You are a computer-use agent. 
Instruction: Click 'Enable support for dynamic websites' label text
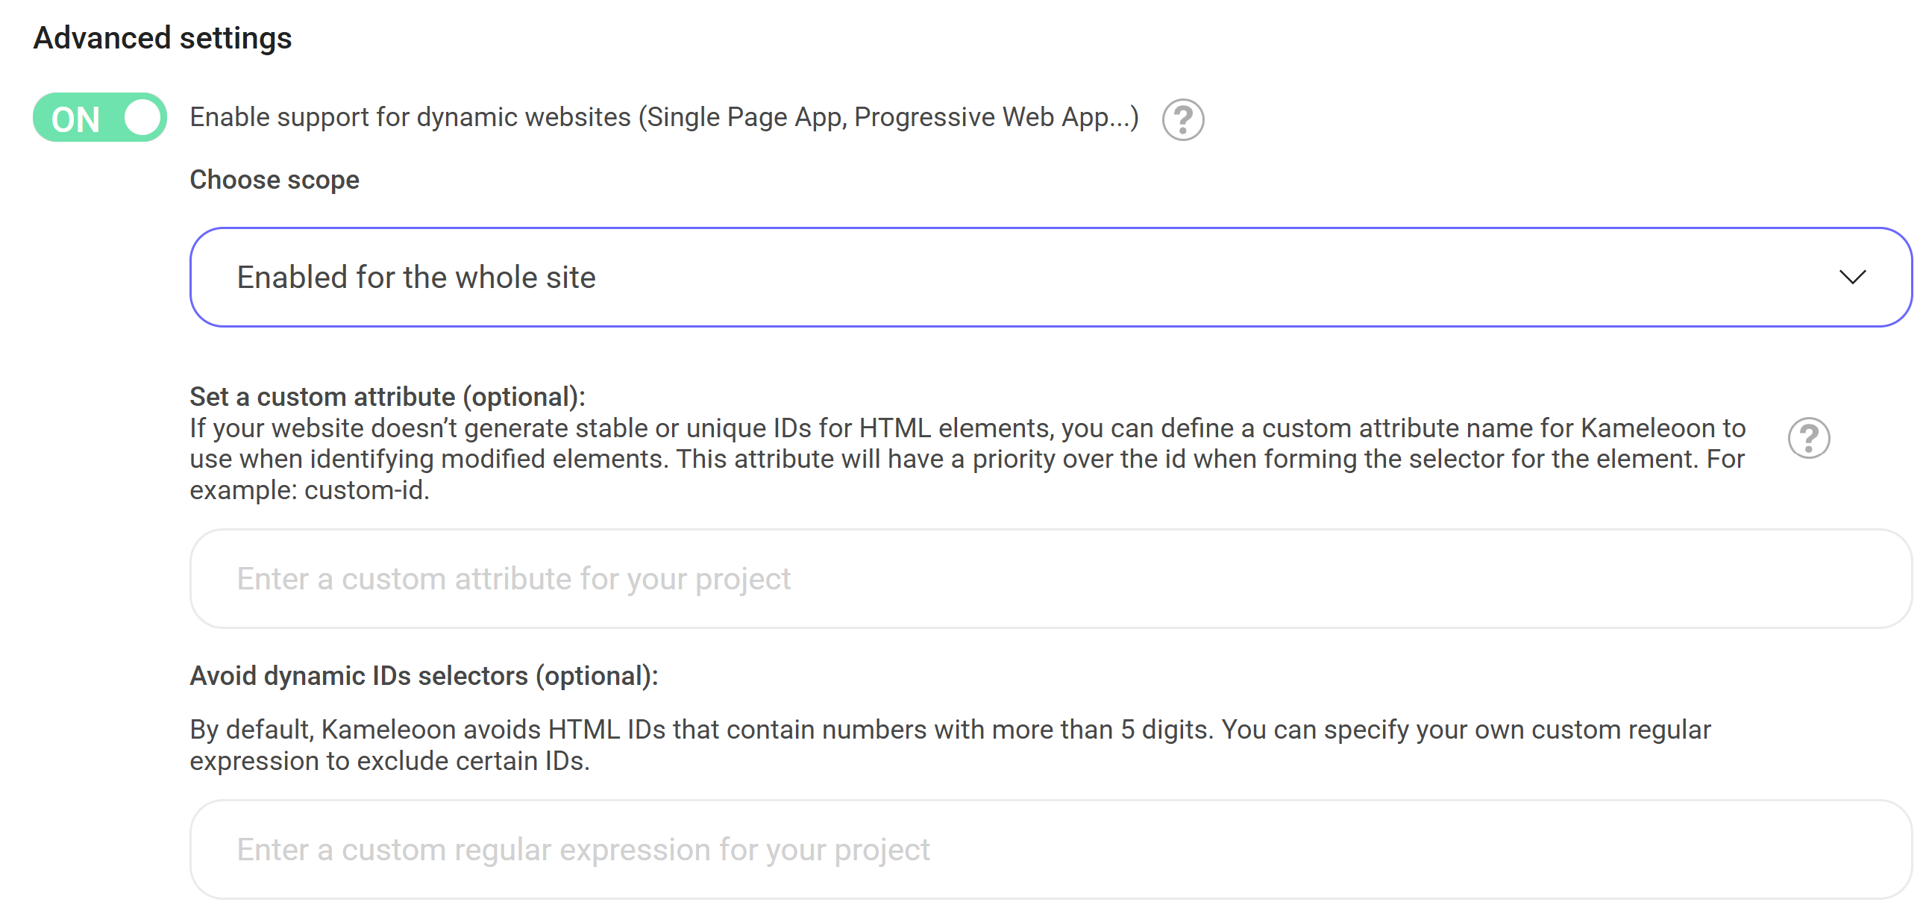point(663,118)
